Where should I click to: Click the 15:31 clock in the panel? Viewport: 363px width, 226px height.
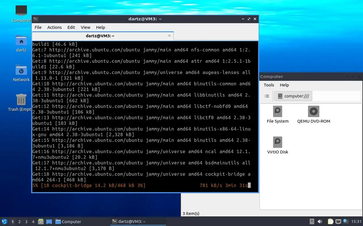click(356, 221)
